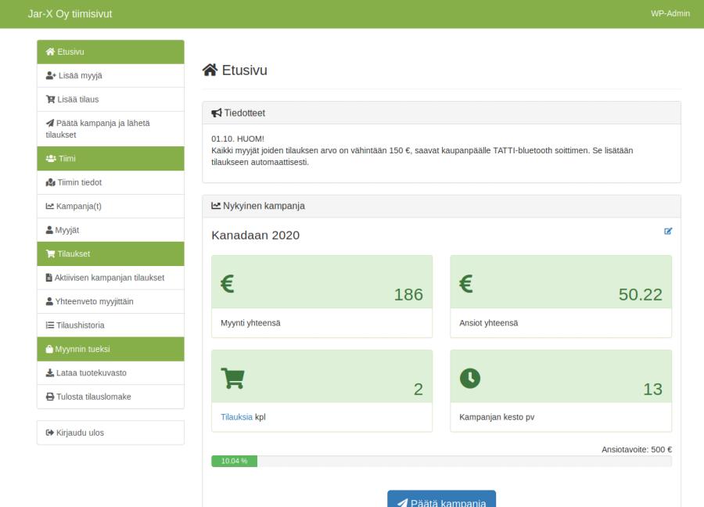Click the megaphone icon beside Tiedotteet
The width and height of the screenshot is (704, 507).
[217, 113]
